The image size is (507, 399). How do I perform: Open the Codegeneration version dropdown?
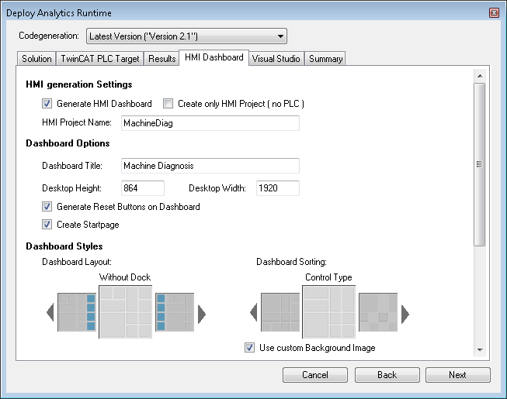(186, 36)
